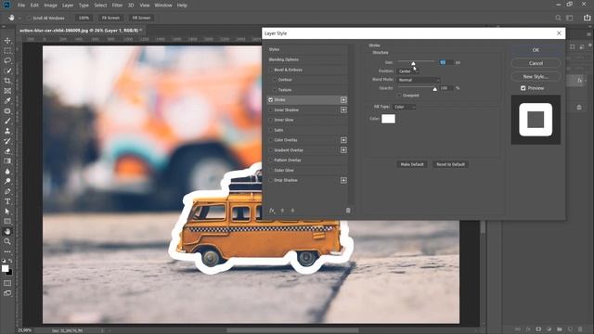The width and height of the screenshot is (594, 334).
Task: Click the Opacity slider handle
Action: pos(435,89)
